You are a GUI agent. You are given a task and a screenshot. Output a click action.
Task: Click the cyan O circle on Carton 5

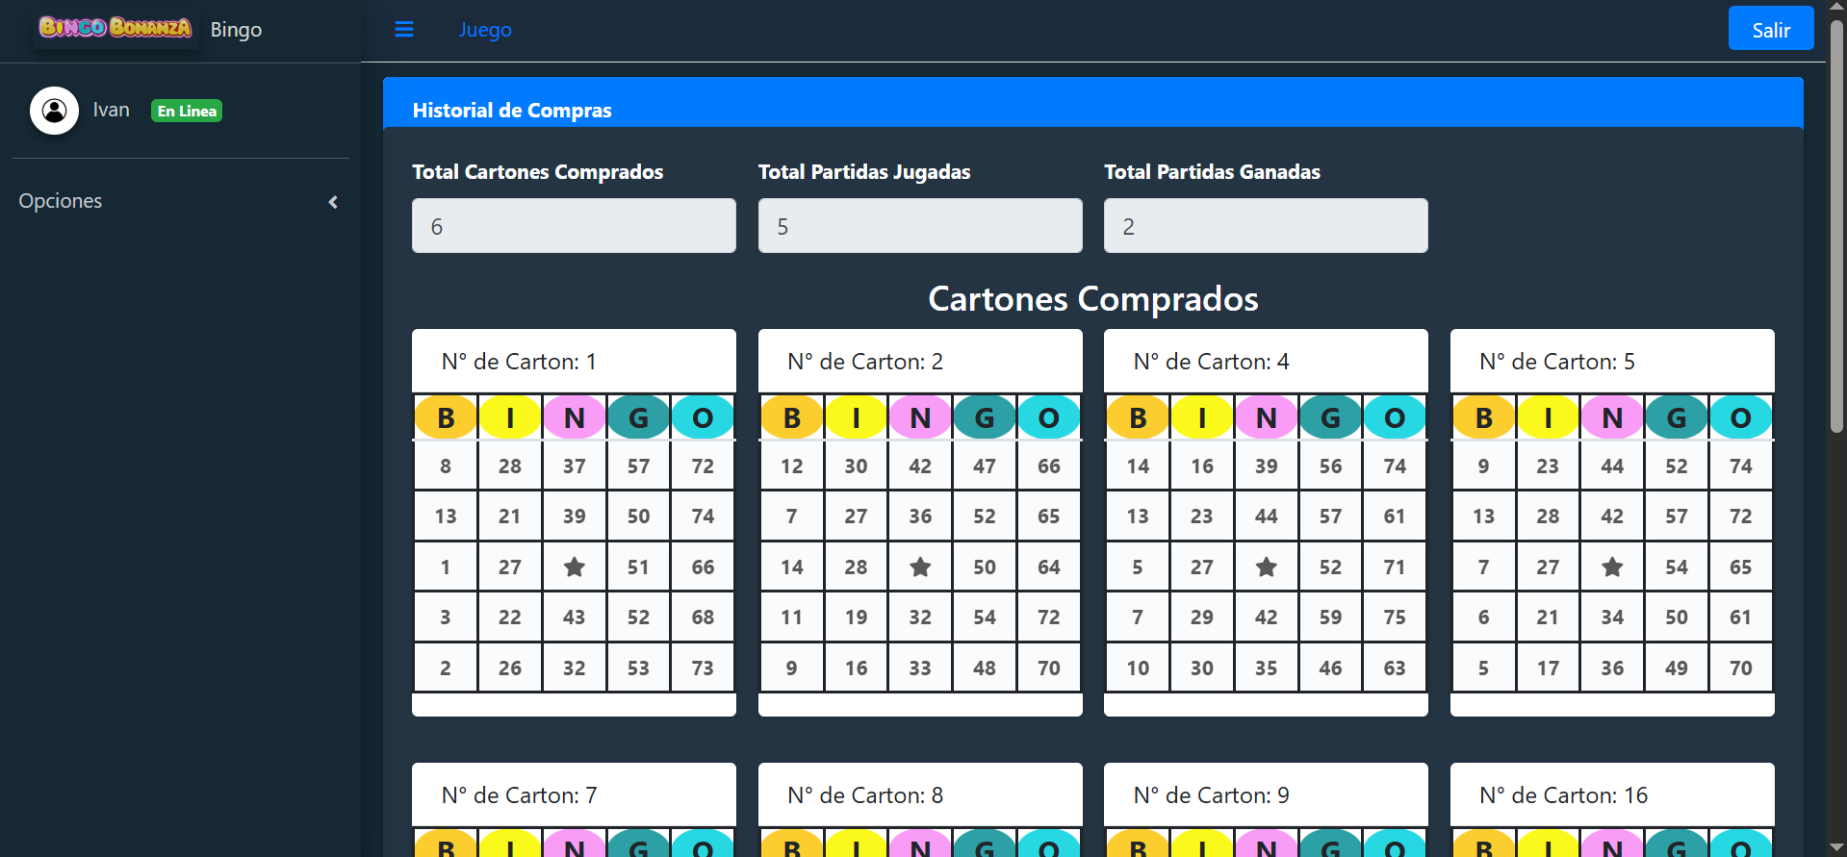click(x=1740, y=418)
